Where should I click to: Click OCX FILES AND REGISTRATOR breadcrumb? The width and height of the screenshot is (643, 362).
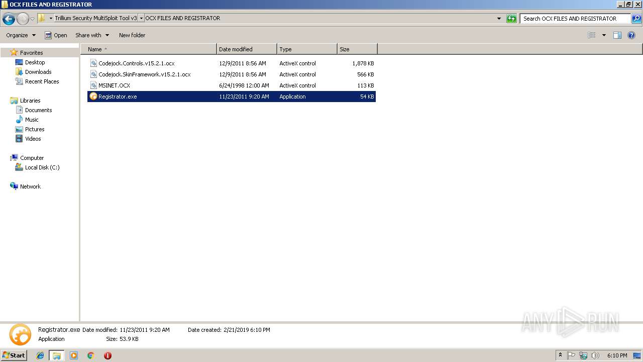[x=182, y=18]
